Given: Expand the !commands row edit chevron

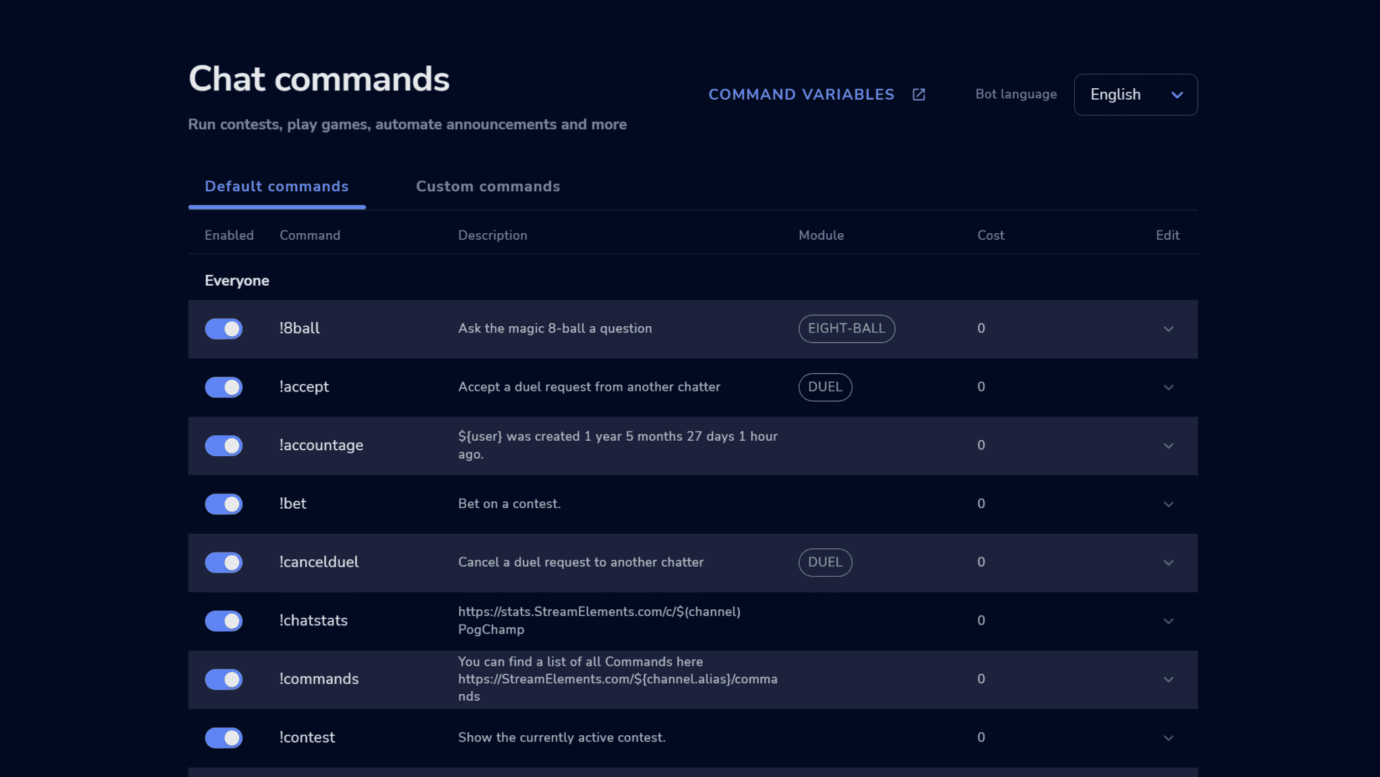Looking at the screenshot, I should point(1168,679).
